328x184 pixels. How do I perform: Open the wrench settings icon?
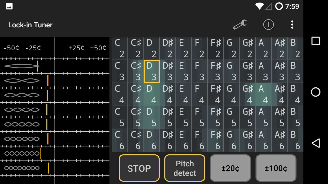240,25
